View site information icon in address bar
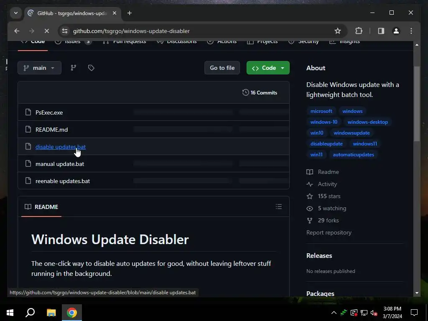428x321 pixels. (65, 31)
